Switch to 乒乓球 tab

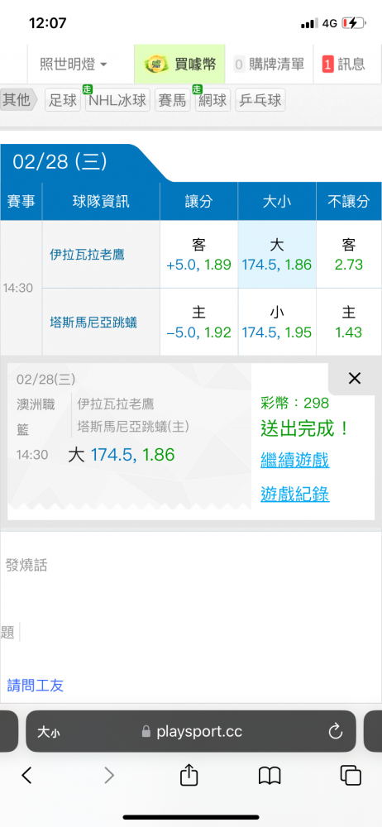point(260,100)
